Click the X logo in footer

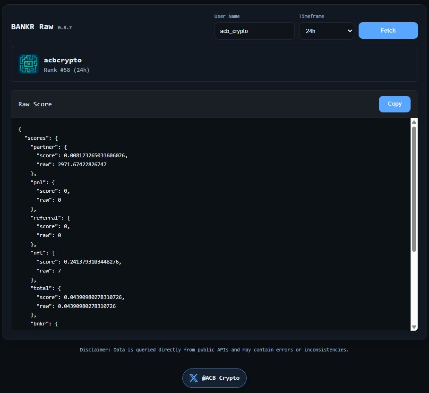click(193, 378)
